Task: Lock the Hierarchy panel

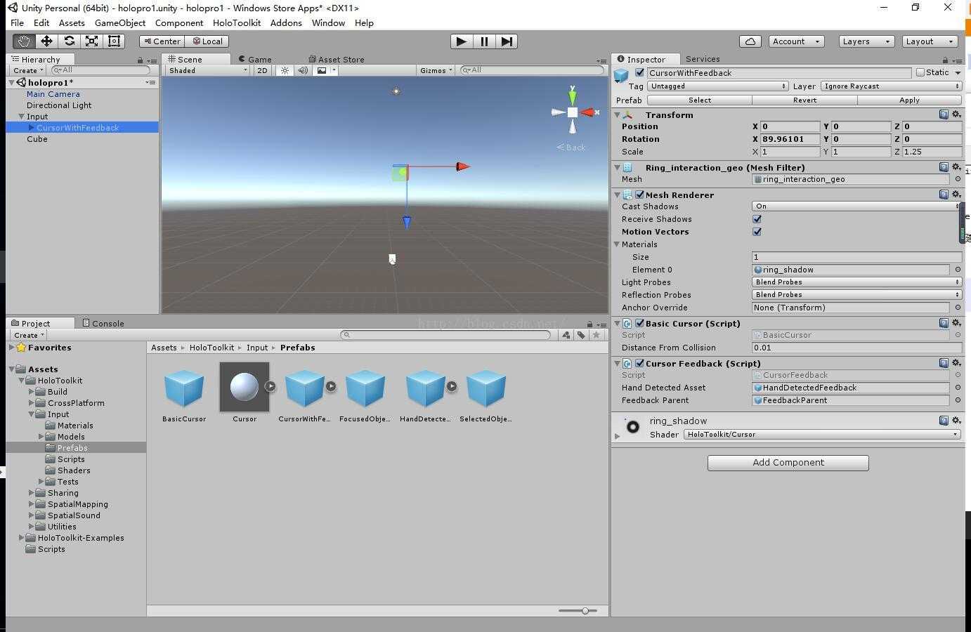Action: click(140, 60)
